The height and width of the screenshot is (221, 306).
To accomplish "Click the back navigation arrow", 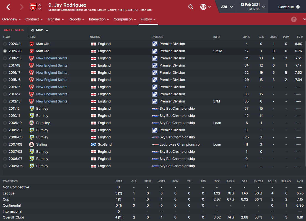I will pos(8,7).
